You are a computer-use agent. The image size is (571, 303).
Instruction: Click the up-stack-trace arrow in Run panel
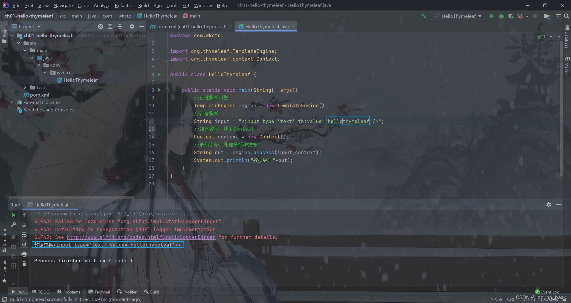24,215
